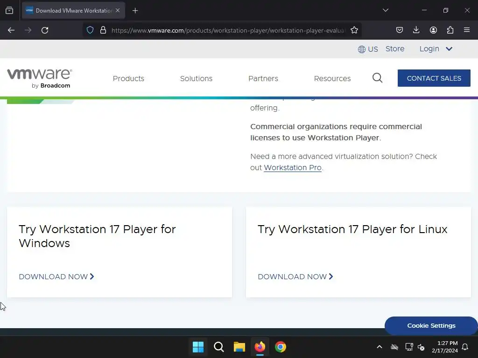Click the commercial licenses bold text
Image resolution: width=478 pixels, height=358 pixels.
(336, 132)
